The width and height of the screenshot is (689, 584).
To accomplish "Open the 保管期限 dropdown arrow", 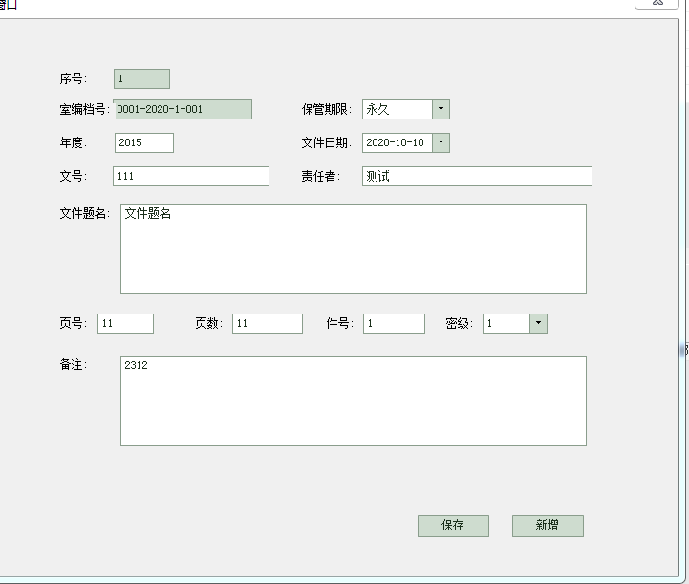I will tap(441, 109).
